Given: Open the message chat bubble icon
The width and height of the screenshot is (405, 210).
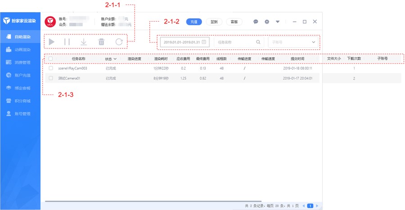Looking at the screenshot, I should (x=256, y=22).
